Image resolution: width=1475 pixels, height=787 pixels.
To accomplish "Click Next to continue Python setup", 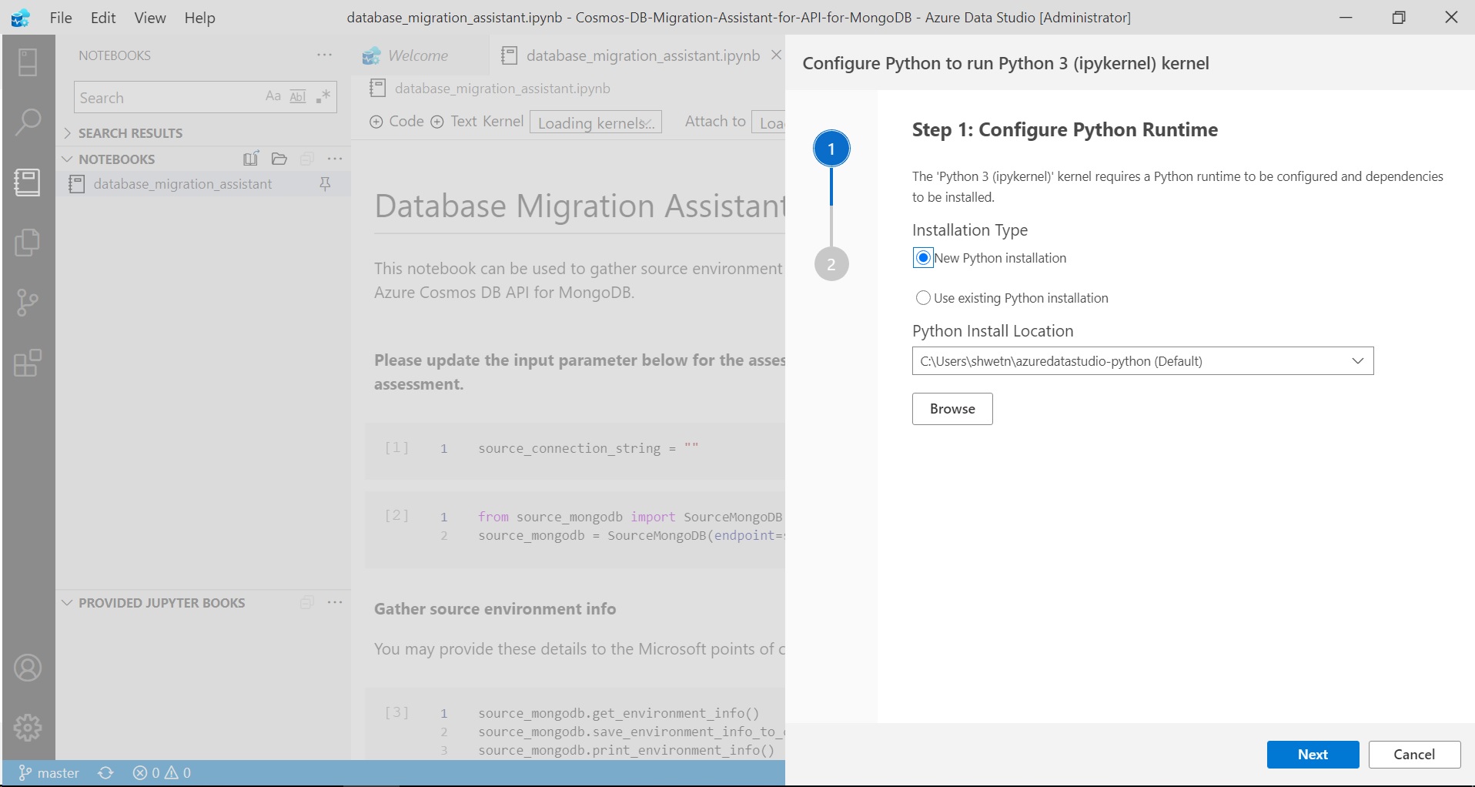I will pyautogui.click(x=1313, y=755).
